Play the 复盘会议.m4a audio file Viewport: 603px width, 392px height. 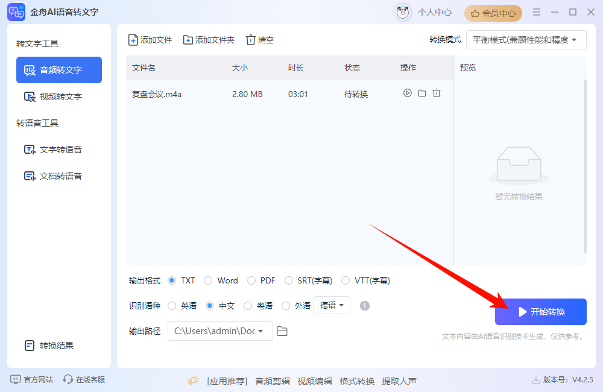coord(408,93)
